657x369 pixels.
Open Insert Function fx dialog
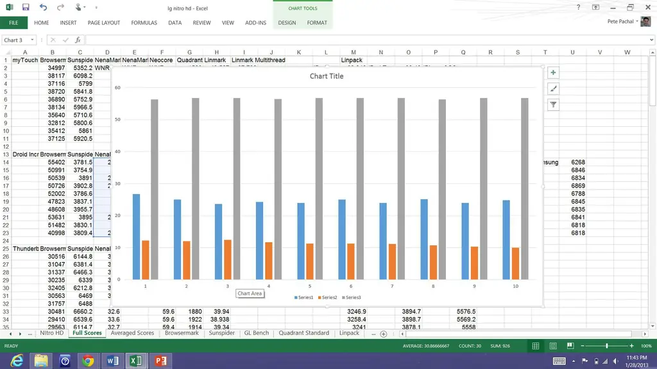(x=78, y=40)
